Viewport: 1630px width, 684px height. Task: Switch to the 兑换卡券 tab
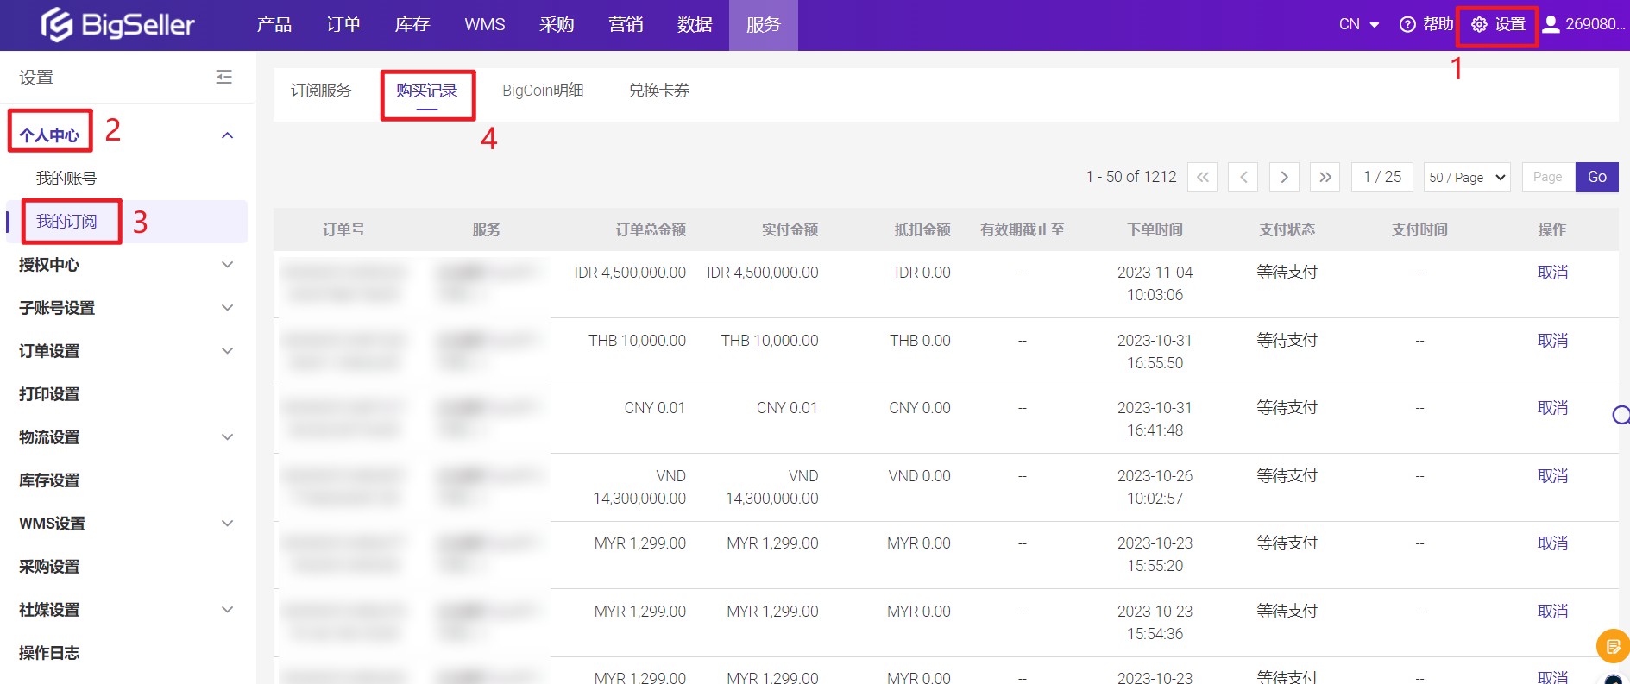click(658, 91)
